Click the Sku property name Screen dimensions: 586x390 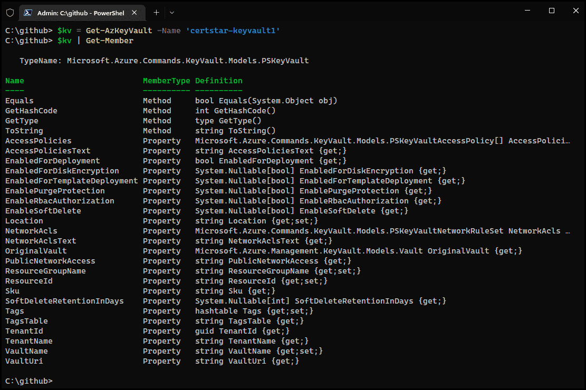(x=12, y=291)
